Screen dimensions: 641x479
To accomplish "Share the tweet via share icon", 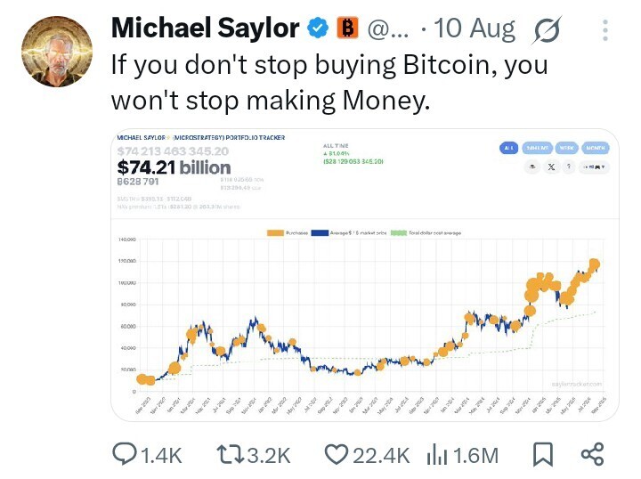I will [592, 454].
